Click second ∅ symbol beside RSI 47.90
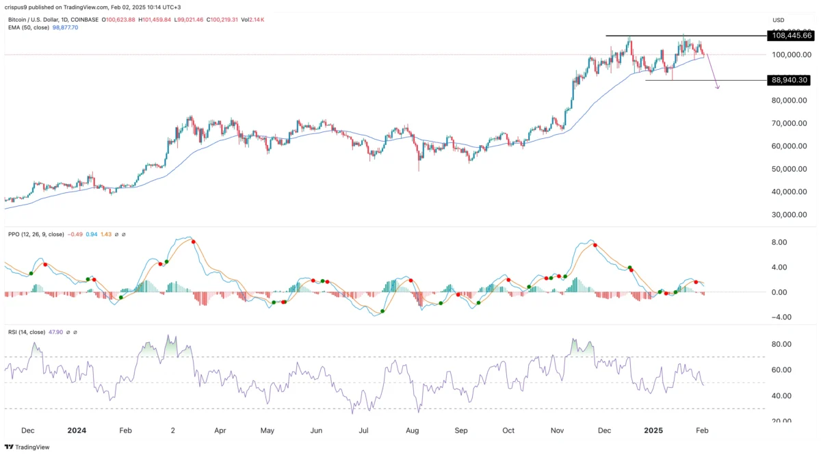821x455 pixels. point(75,332)
